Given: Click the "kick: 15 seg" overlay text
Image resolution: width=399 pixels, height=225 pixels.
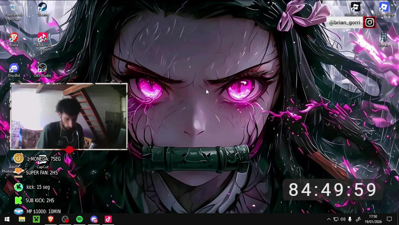Looking at the screenshot, I should (38, 187).
